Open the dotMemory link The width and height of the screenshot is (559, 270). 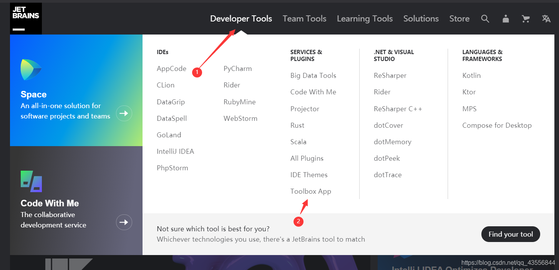click(392, 142)
